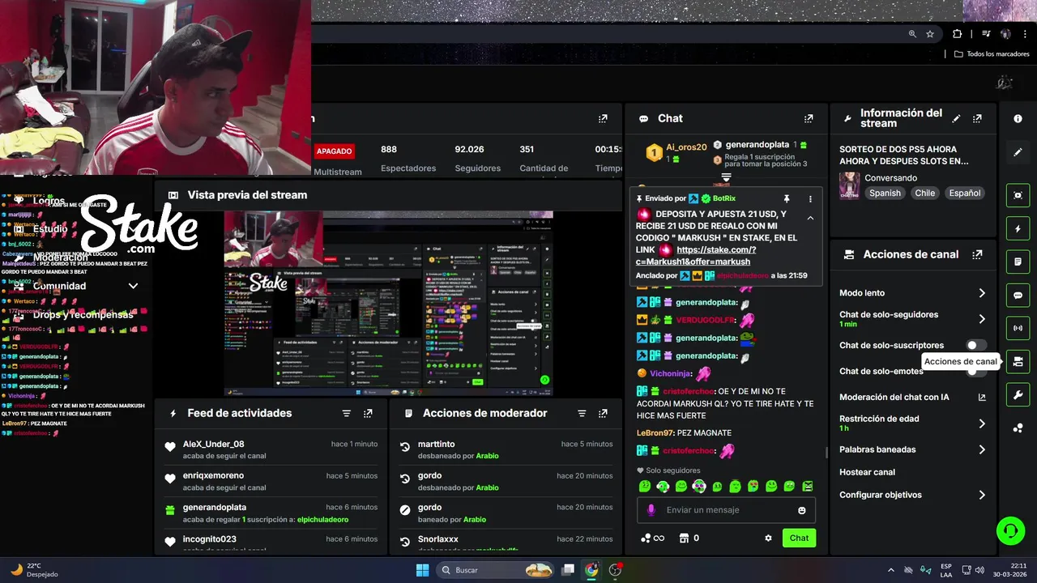Viewport: 1037px width, 583px height.
Task: Click the lightning bolt activity icon in the right sidebar
Action: [1018, 229]
